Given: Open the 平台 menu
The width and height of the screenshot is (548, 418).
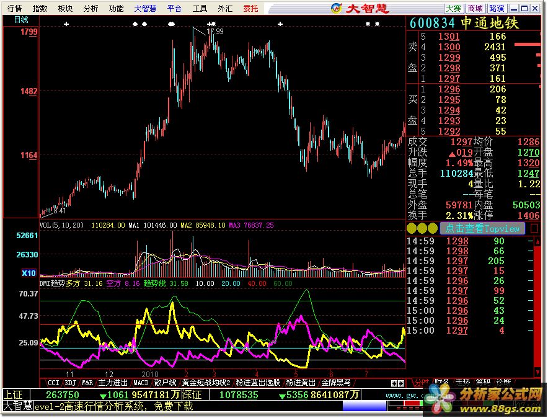Looking at the screenshot, I should (174, 9).
